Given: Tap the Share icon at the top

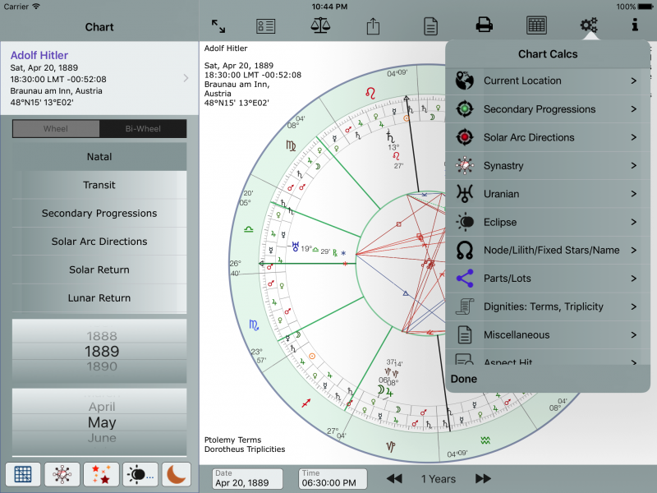Looking at the screenshot, I should click(x=372, y=25).
